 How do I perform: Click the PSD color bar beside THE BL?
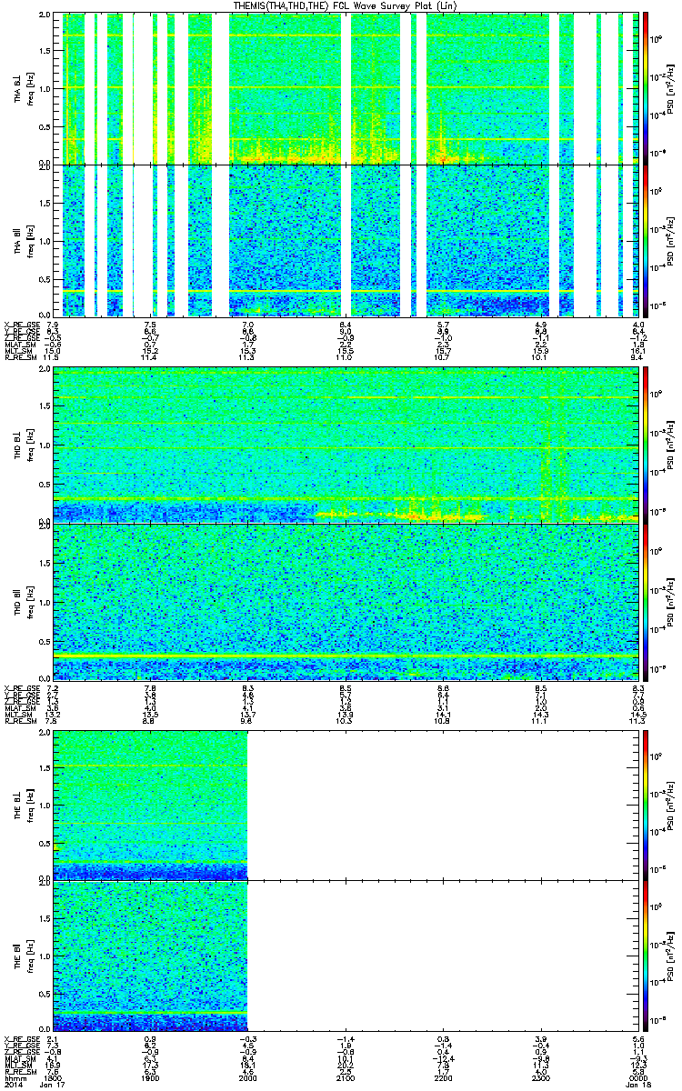pos(647,805)
